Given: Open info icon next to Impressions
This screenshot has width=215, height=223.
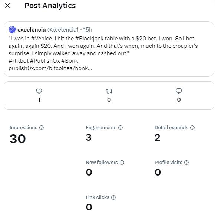Looking at the screenshot, I should 42,128.
